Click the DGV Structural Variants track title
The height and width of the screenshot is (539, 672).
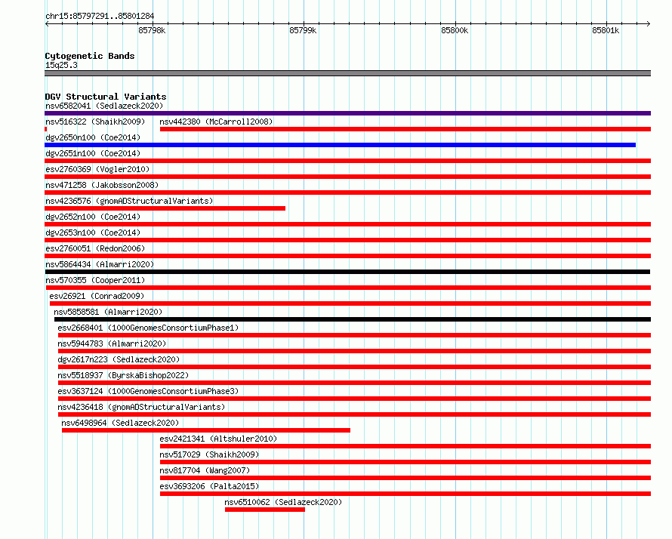pos(106,97)
